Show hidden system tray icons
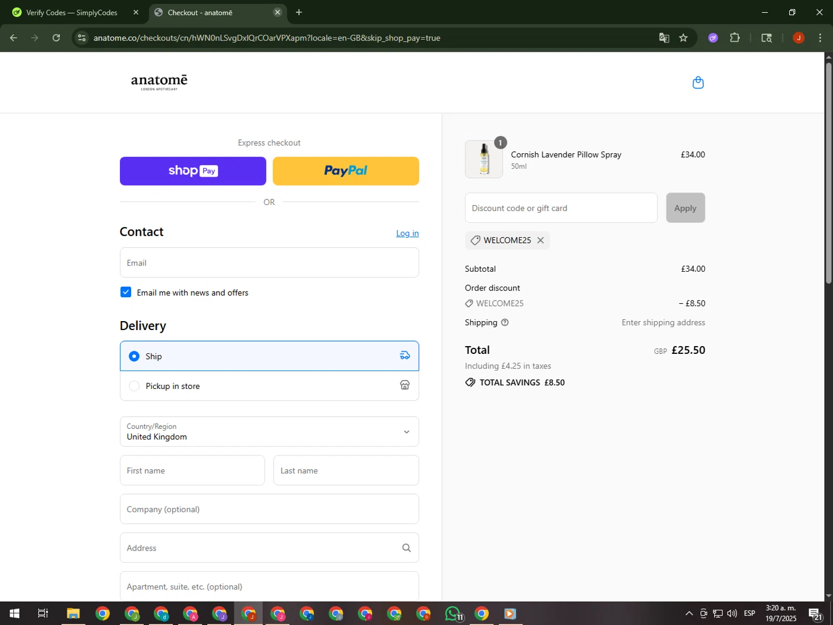The height and width of the screenshot is (625, 833). coord(689,613)
